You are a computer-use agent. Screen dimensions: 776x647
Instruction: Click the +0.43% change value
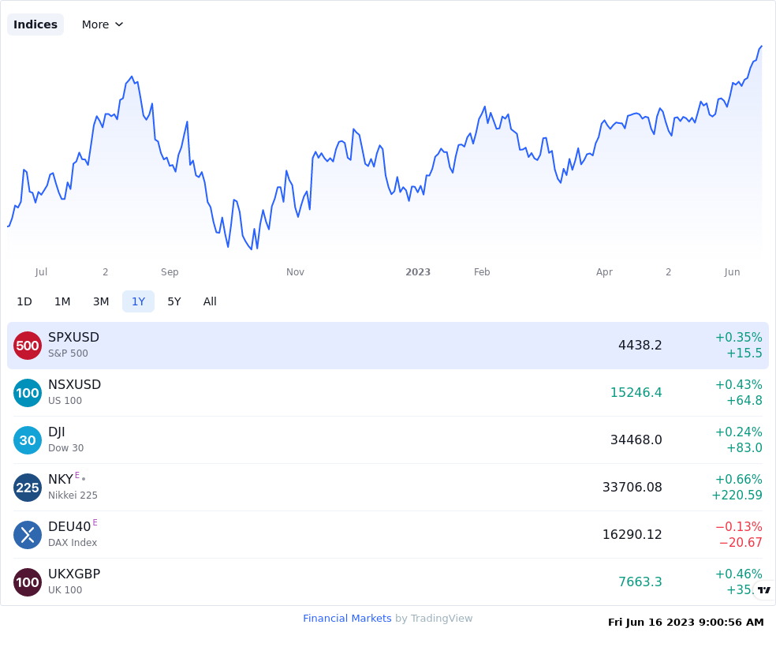738,384
